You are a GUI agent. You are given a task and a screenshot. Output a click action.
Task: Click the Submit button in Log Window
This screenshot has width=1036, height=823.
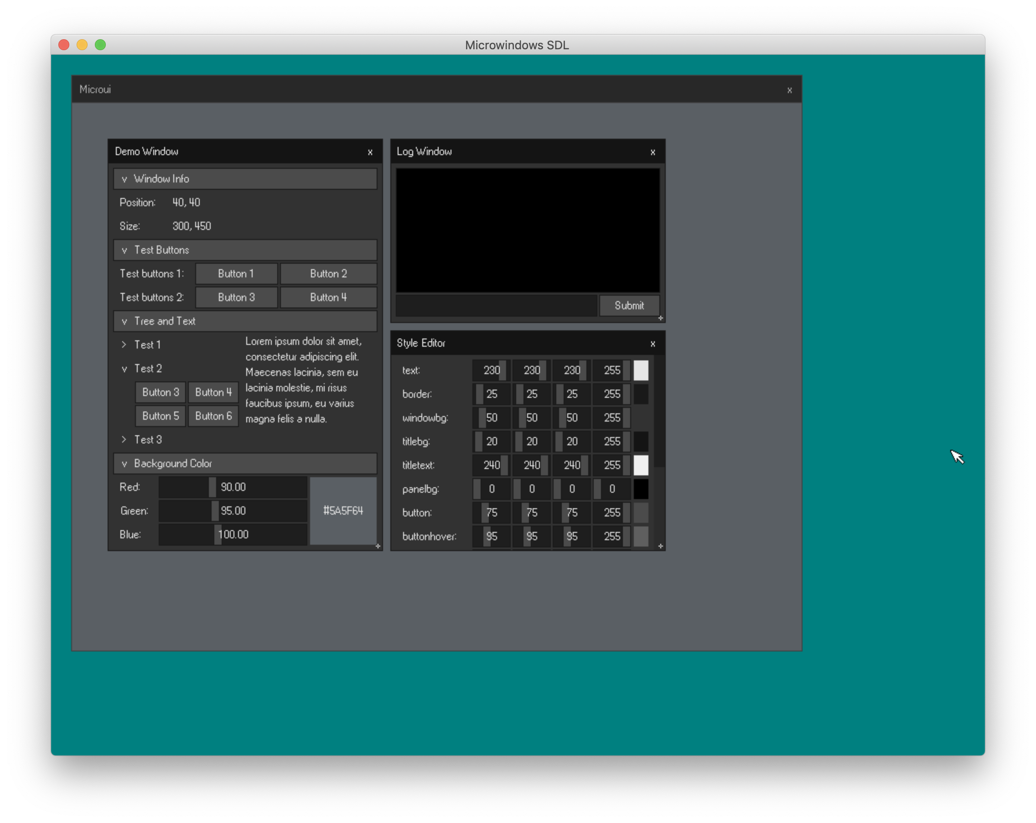(x=629, y=306)
